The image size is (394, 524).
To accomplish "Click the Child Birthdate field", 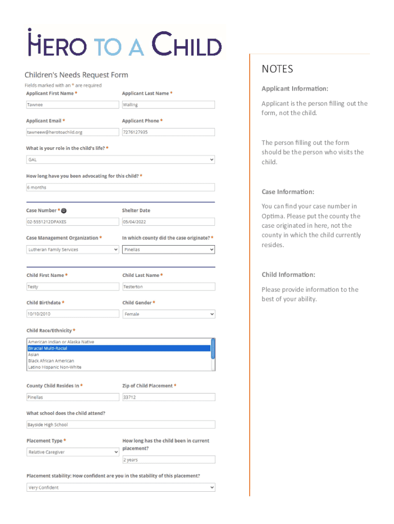I will [72, 314].
